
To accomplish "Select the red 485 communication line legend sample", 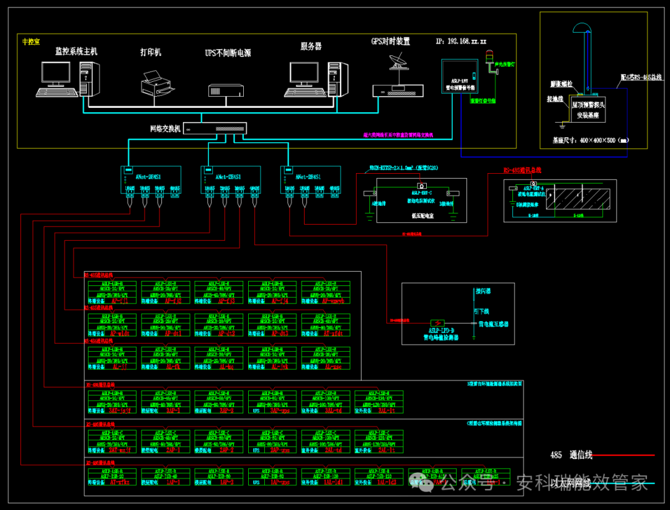I will (x=623, y=455).
